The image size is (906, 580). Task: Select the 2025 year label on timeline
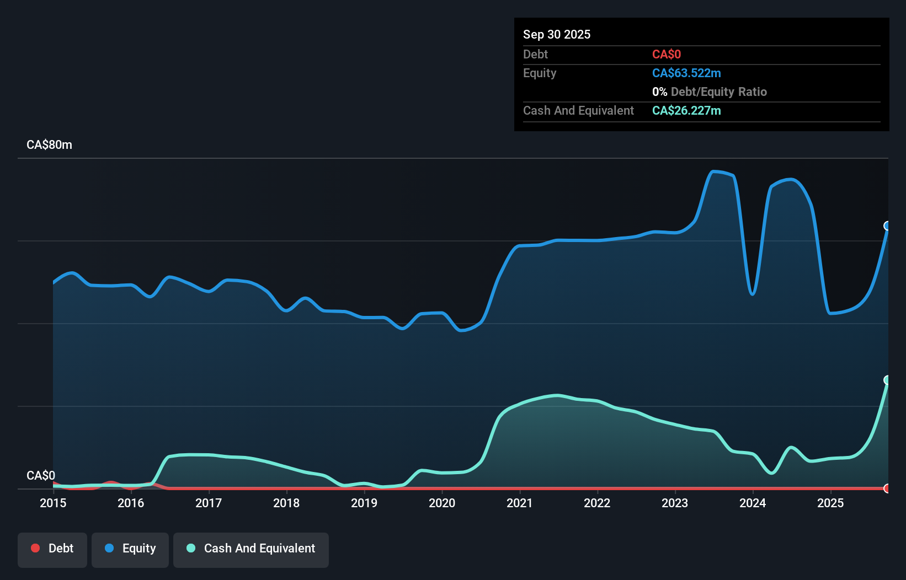[831, 503]
